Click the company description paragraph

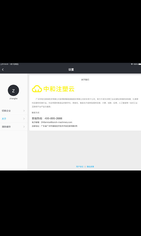85,103
